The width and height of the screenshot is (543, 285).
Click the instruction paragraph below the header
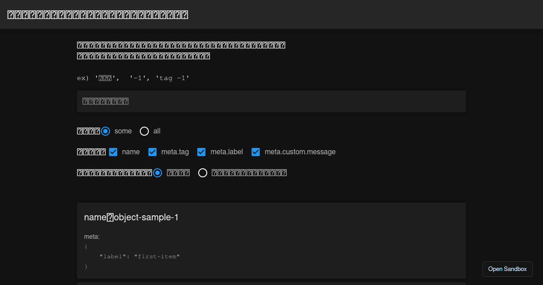coord(181,50)
